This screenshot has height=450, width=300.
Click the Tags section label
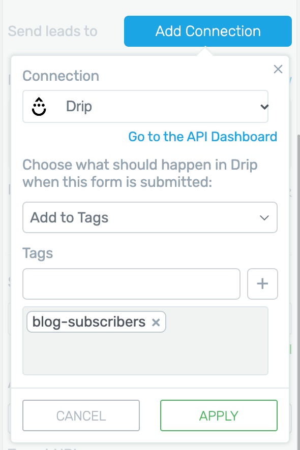tap(38, 253)
